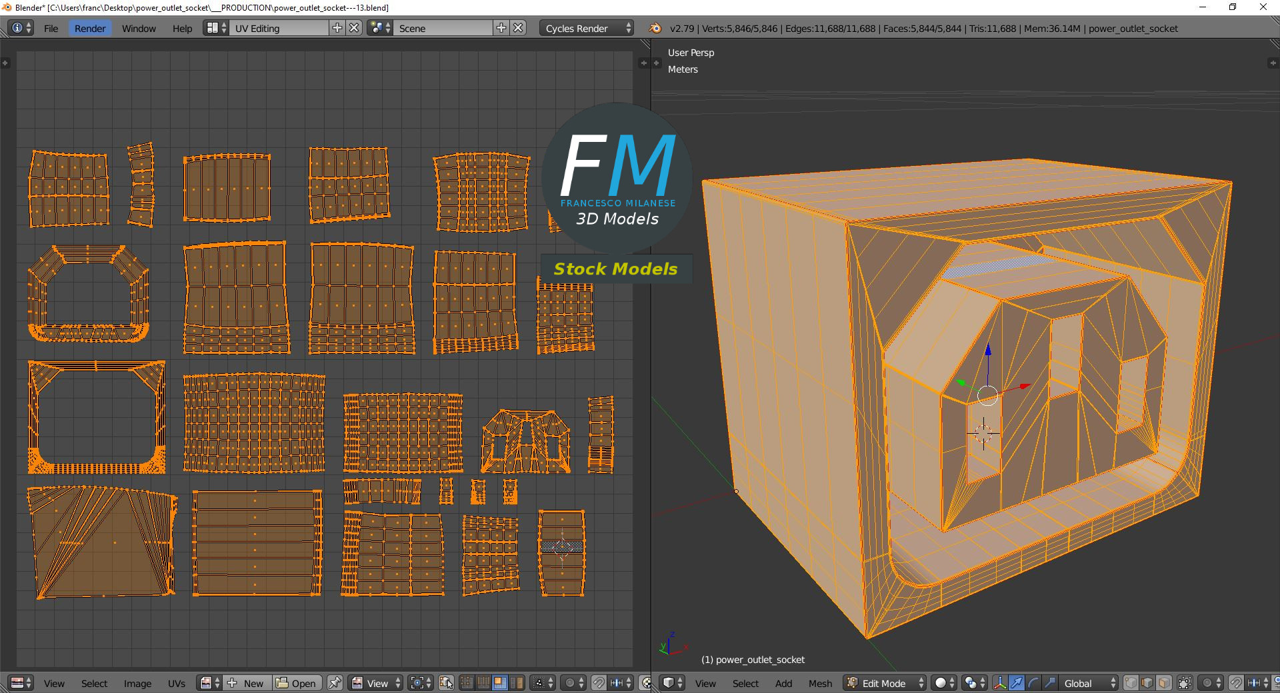Open the UV editor Select menu
The height and width of the screenshot is (693, 1280).
click(x=94, y=683)
